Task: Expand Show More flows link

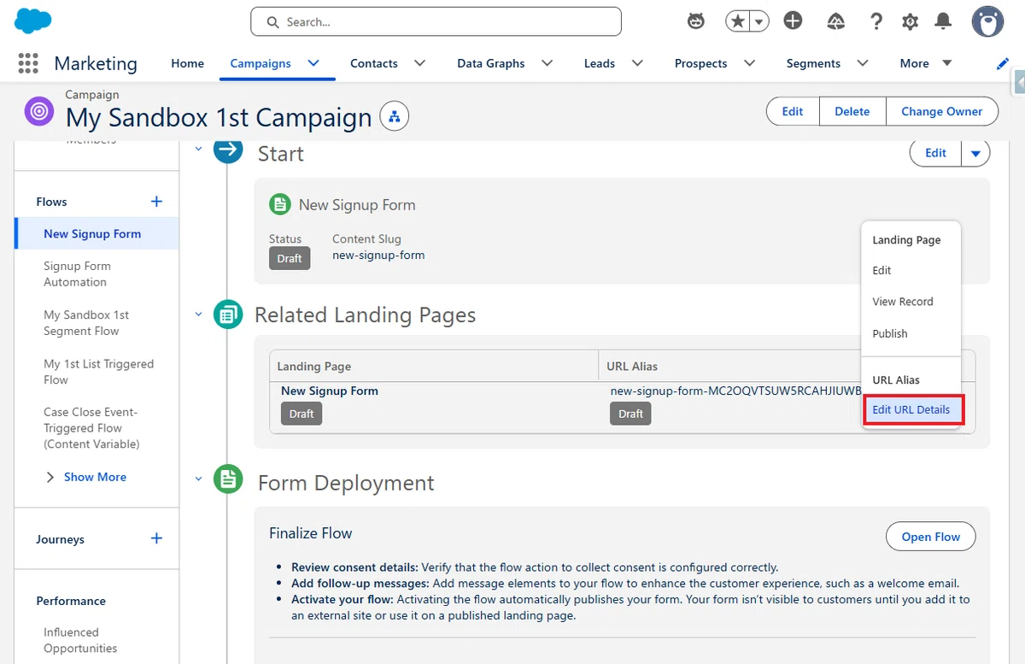Action: (x=95, y=477)
